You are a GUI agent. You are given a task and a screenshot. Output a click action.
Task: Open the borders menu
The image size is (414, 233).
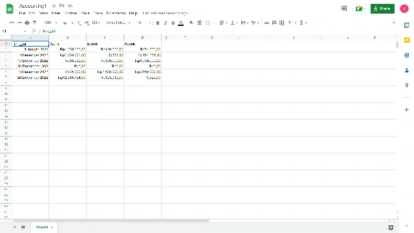199,23
